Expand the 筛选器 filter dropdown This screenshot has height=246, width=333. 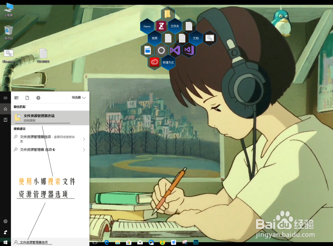(79, 98)
